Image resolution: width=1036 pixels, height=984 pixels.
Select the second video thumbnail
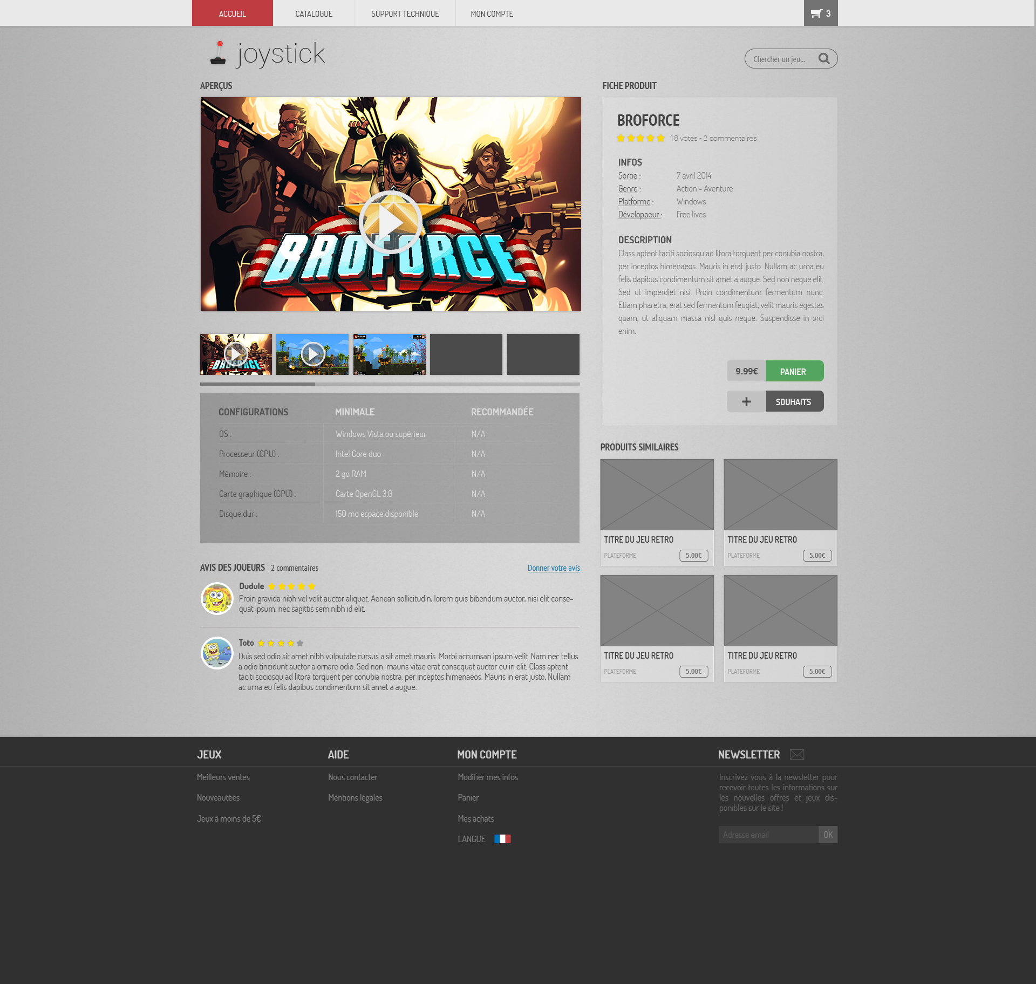click(x=312, y=354)
